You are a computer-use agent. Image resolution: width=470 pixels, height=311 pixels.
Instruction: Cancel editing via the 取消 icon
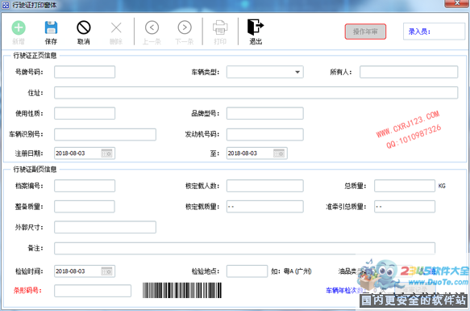point(84,27)
